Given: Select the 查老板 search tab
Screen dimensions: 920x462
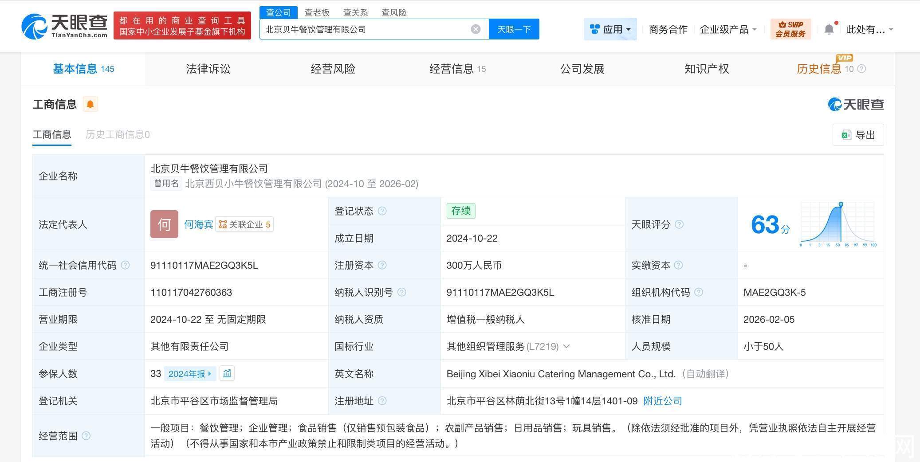Looking at the screenshot, I should click(317, 12).
